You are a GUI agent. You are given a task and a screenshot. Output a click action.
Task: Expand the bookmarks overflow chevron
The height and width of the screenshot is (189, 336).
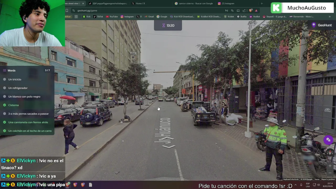tap(329, 17)
